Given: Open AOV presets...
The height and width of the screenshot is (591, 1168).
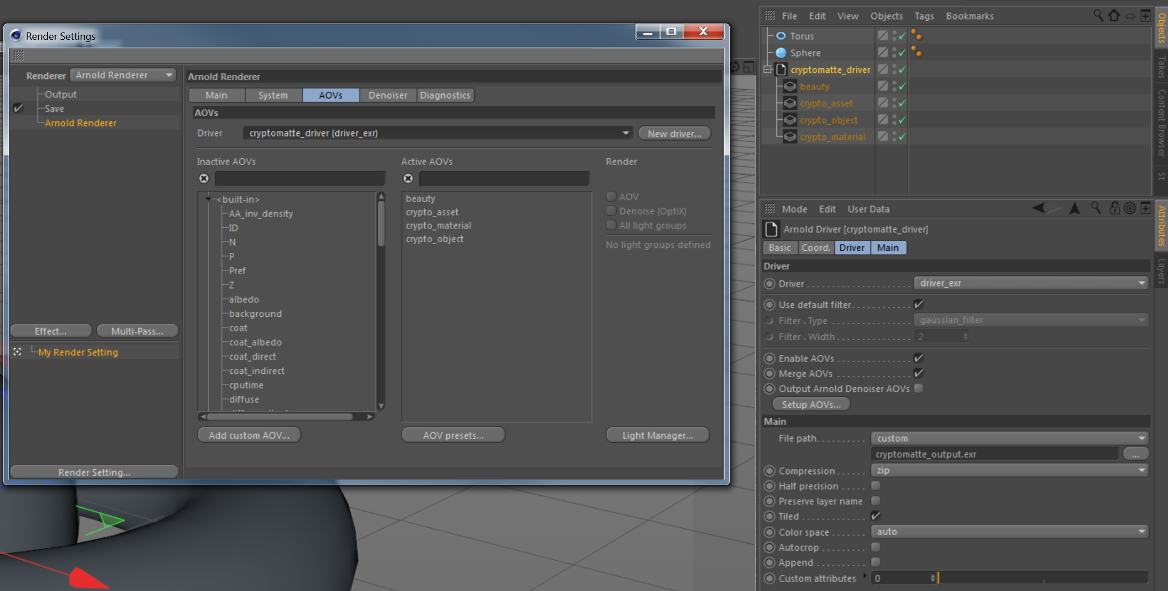Looking at the screenshot, I should (453, 435).
